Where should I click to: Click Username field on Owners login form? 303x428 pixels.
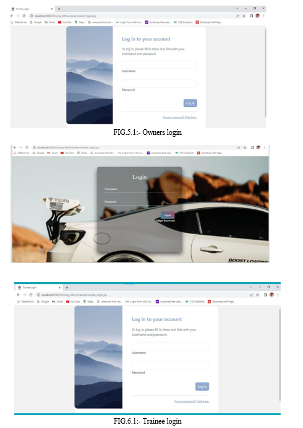pyautogui.click(x=160, y=65)
